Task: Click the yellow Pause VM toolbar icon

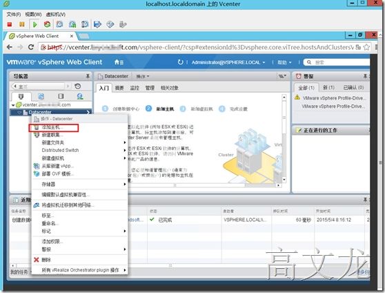Action: [x=21, y=24]
